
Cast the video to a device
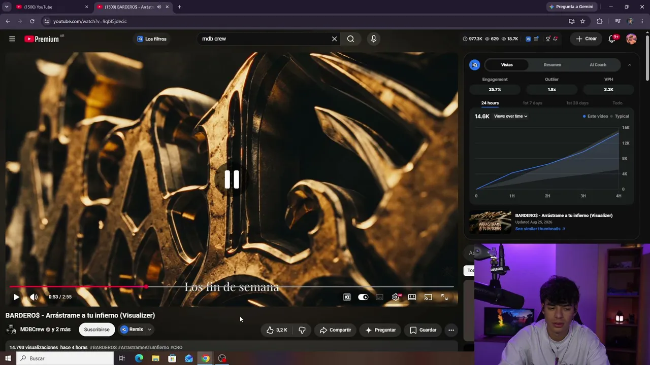(428, 297)
